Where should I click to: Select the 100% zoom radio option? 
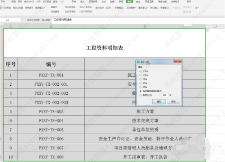tap(144, 75)
